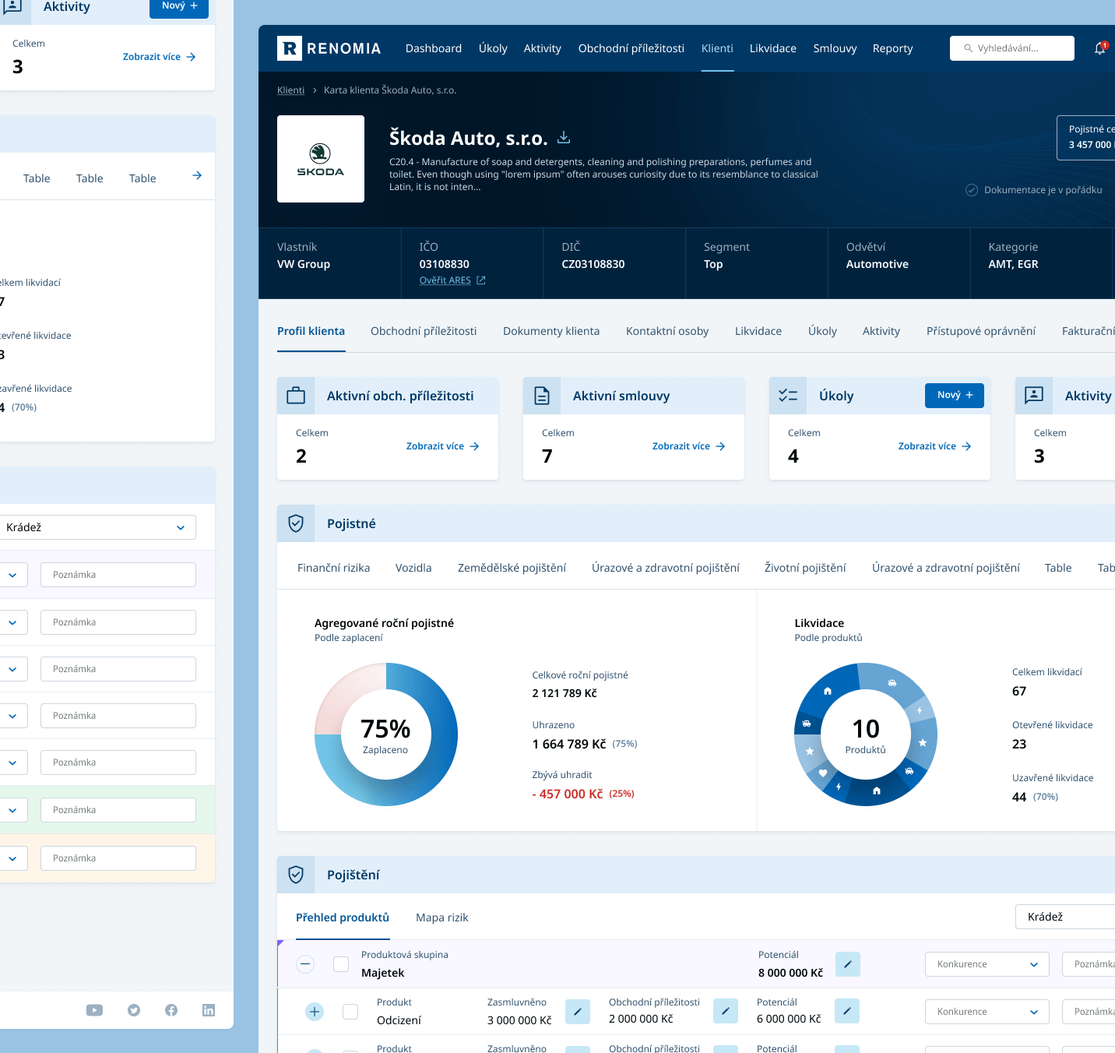The height and width of the screenshot is (1053, 1115).
Task: Switch to the Mapa rizik tab
Action: (442, 917)
